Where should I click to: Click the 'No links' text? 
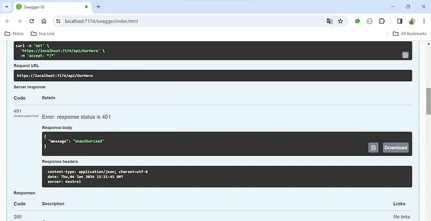pos(402,217)
